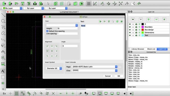The height and width of the screenshot is (96, 170).
Task: Select the Box design layer row
Action: click(x=149, y=30)
